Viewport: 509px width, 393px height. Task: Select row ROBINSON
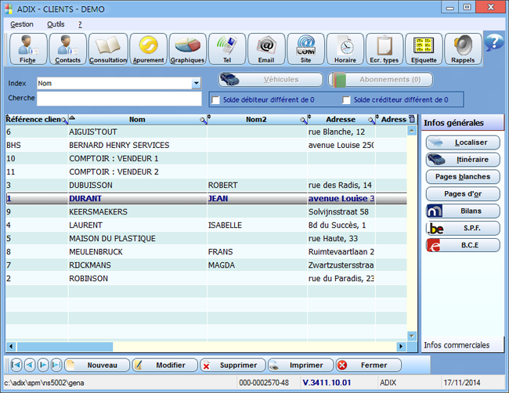[x=206, y=279]
